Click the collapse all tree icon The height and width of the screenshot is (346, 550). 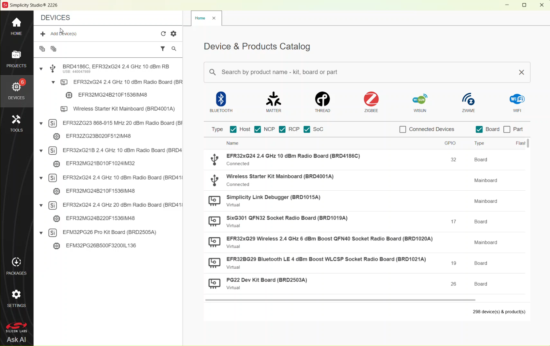pyautogui.click(x=42, y=49)
